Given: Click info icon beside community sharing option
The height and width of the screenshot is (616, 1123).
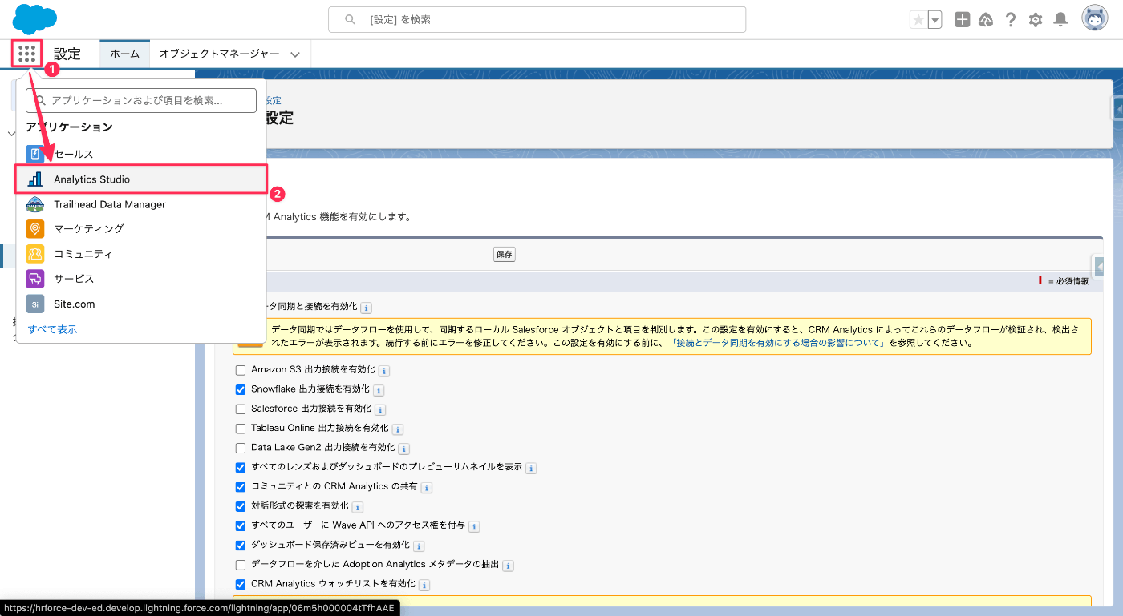Looking at the screenshot, I should click(427, 488).
